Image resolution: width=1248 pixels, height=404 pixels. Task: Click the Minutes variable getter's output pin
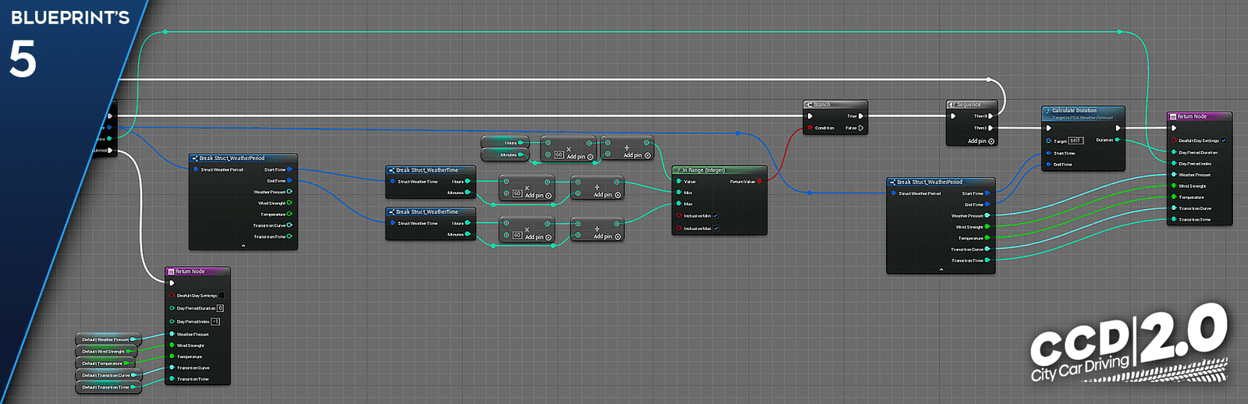(x=522, y=154)
